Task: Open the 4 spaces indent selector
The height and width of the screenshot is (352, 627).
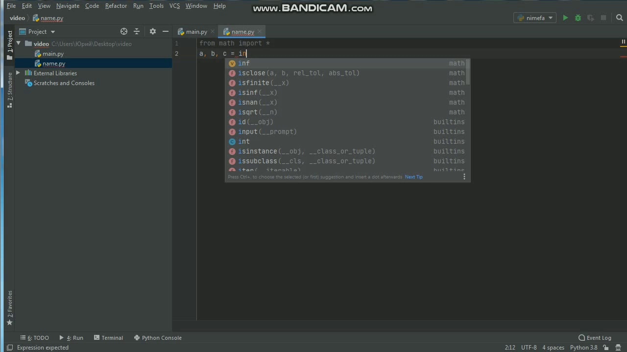Action: click(553, 348)
